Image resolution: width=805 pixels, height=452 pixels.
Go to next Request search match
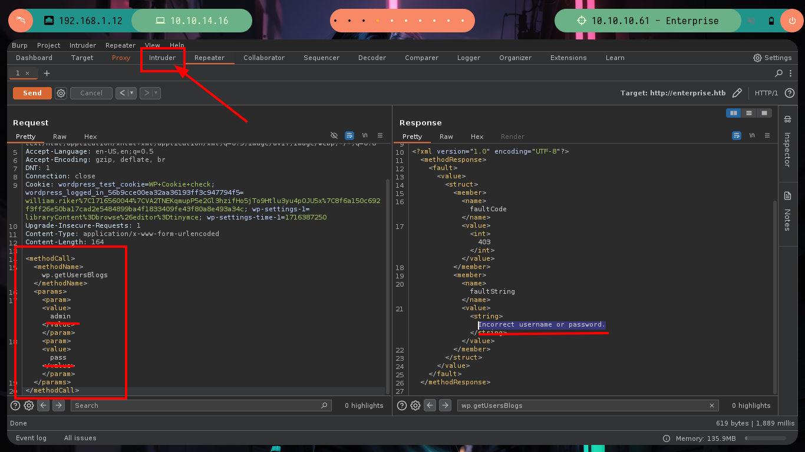click(x=58, y=406)
